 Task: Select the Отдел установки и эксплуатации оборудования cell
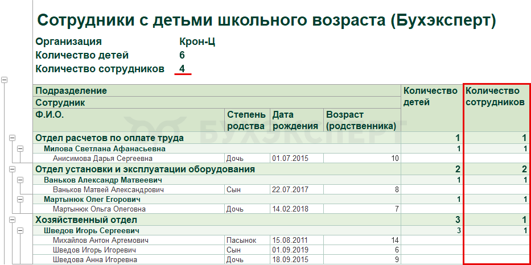click(x=217, y=169)
